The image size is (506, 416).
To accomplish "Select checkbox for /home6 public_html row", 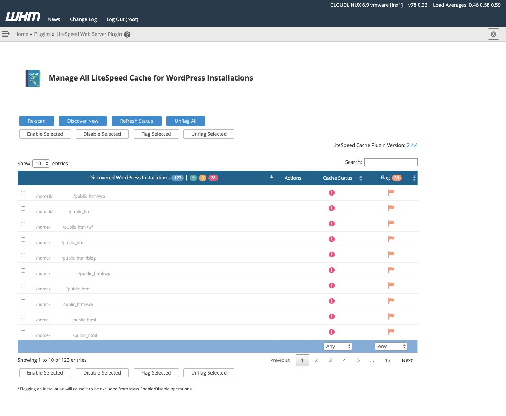I will pos(23,209).
